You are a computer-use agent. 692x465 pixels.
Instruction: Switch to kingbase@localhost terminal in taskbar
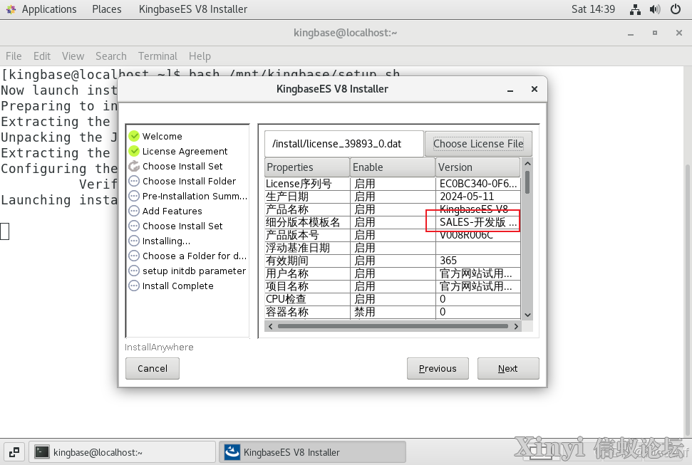123,452
